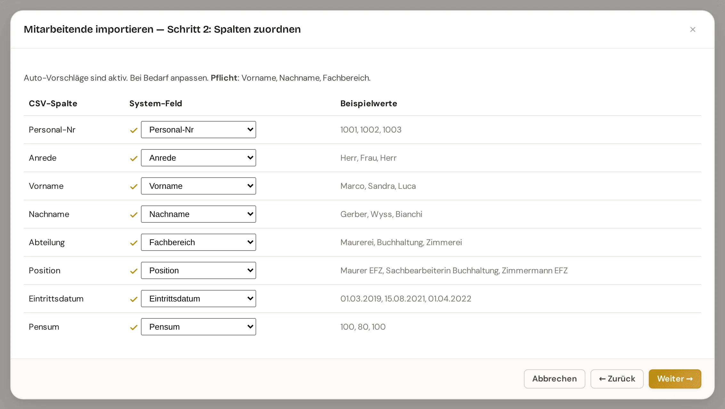Open the Fachbereich dropdown for Abteilung
Screen dimensions: 725x409
click(x=199, y=242)
